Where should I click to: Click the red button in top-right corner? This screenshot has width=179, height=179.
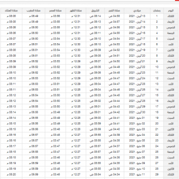(177, 0)
